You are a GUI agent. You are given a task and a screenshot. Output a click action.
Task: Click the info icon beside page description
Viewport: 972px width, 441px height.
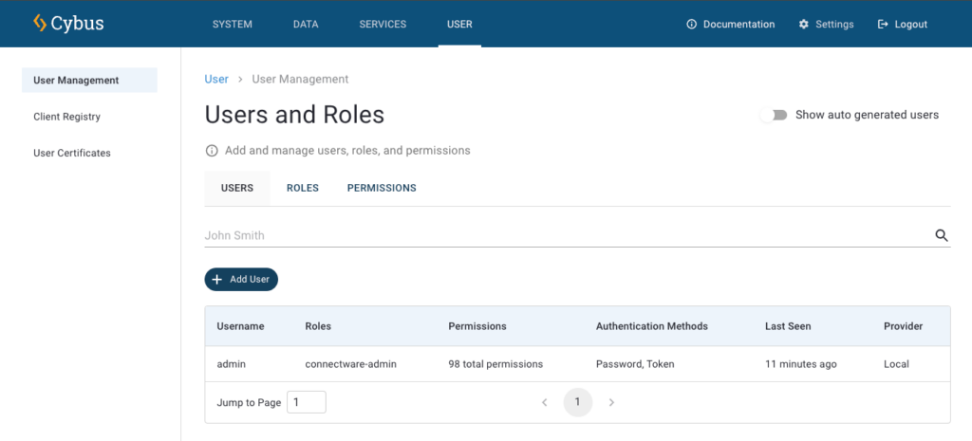(212, 151)
